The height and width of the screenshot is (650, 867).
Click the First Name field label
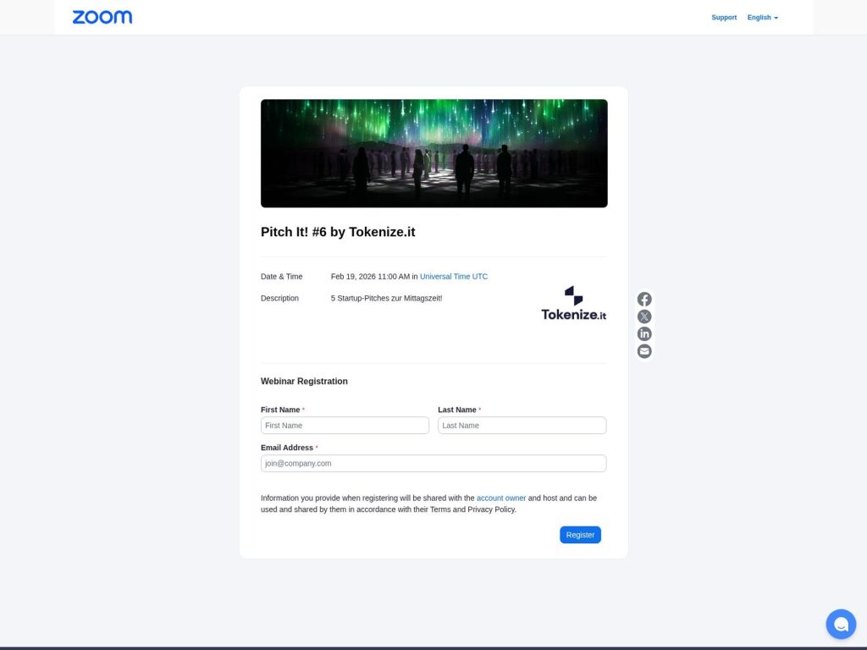click(x=280, y=410)
